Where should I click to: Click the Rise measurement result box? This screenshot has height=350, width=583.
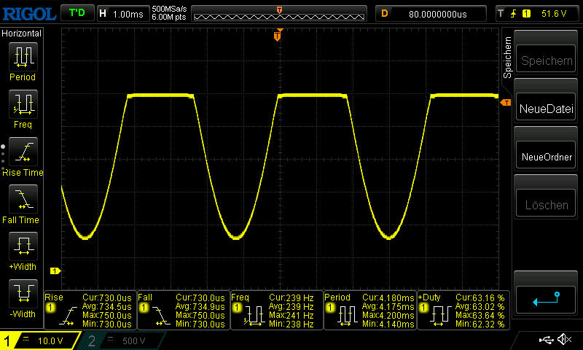[x=90, y=310]
